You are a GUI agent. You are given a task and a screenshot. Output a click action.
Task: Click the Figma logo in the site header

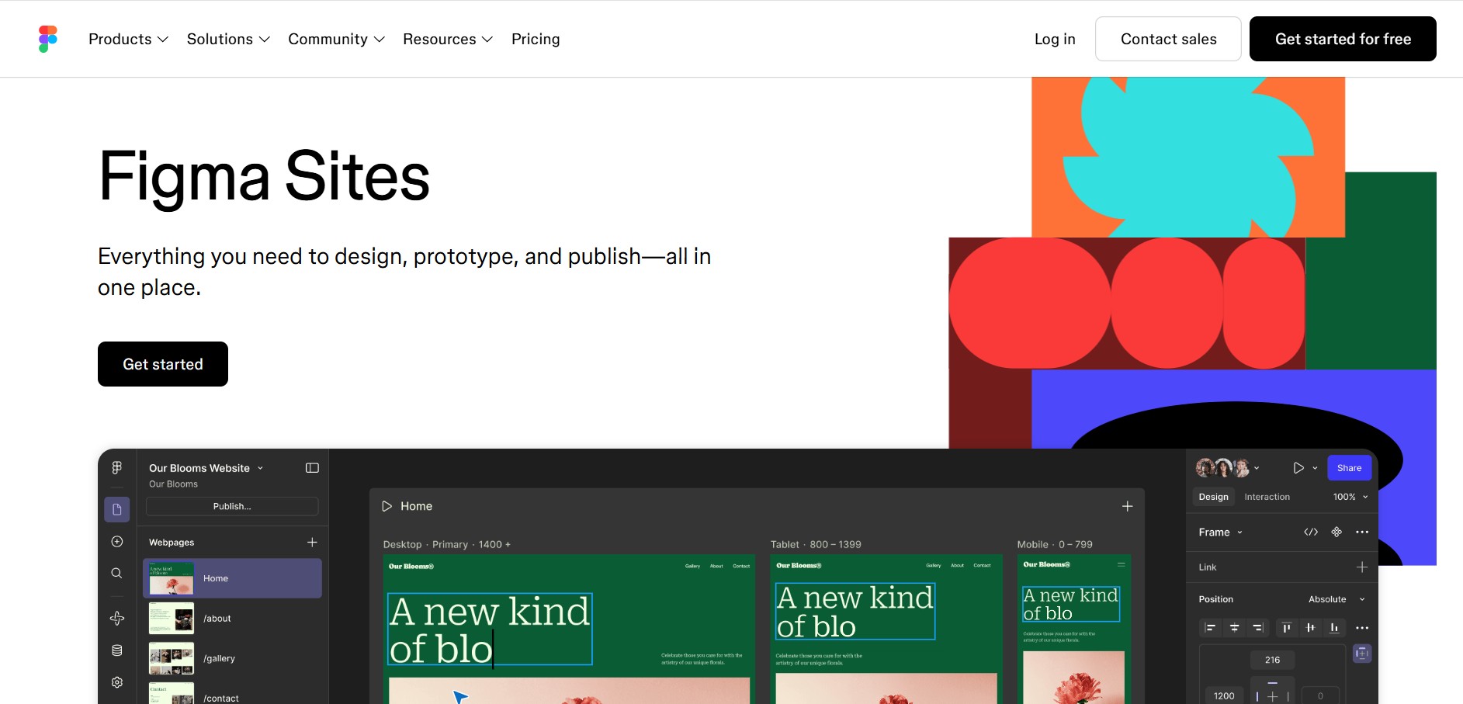pos(48,39)
